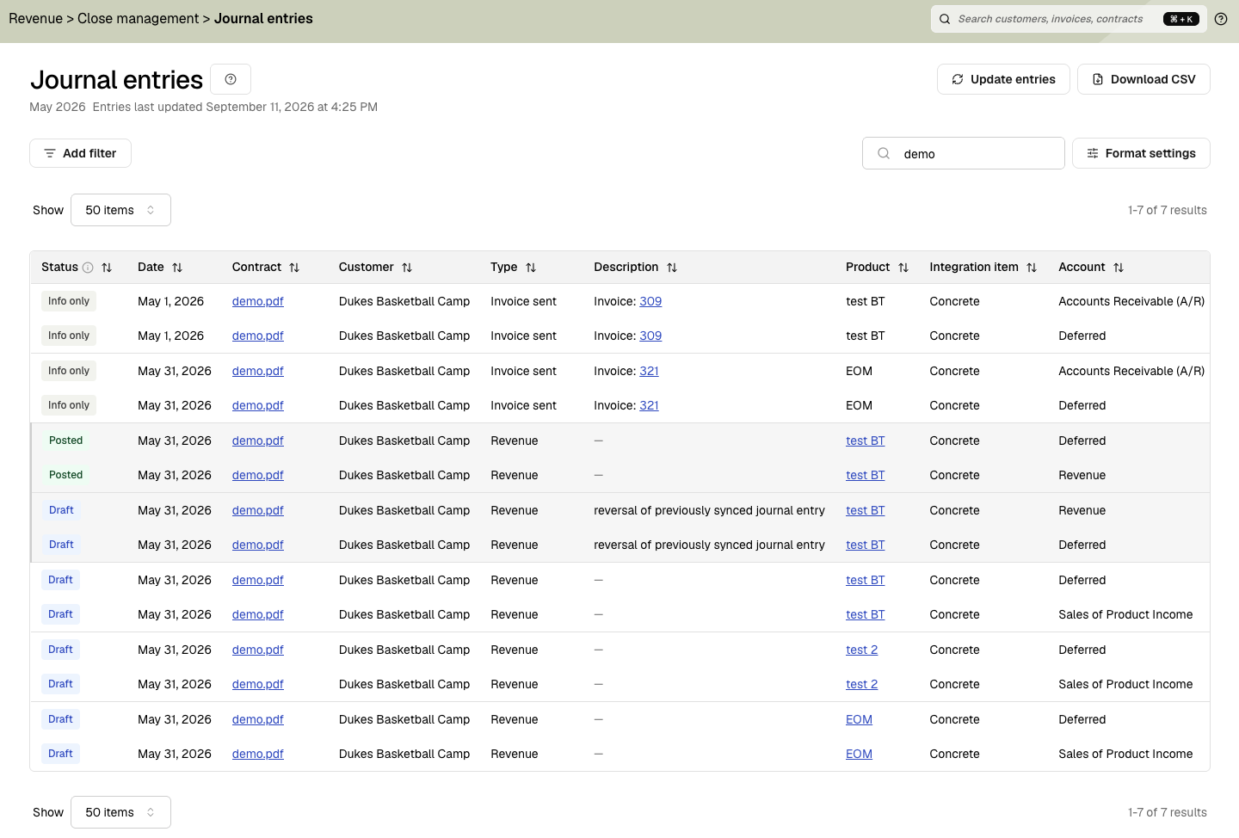The image size is (1239, 838).
Task: Go to Revenue breadcrumb
Action: [35, 19]
